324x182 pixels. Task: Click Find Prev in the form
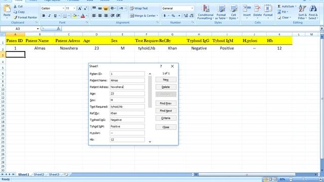[166, 103]
